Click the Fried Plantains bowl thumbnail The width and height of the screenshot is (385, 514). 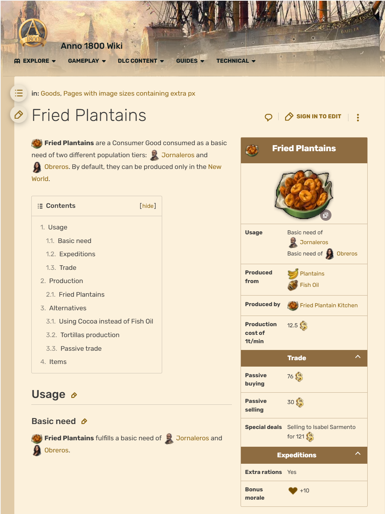pyautogui.click(x=304, y=194)
